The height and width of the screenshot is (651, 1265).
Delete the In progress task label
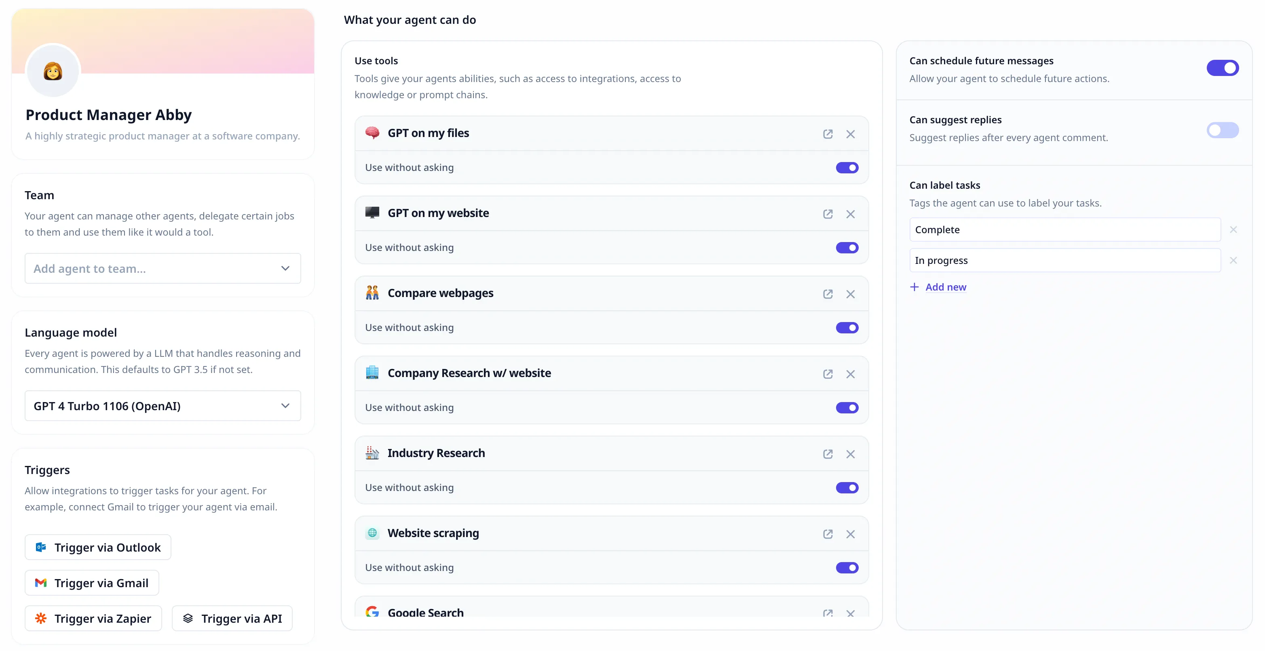click(x=1233, y=261)
